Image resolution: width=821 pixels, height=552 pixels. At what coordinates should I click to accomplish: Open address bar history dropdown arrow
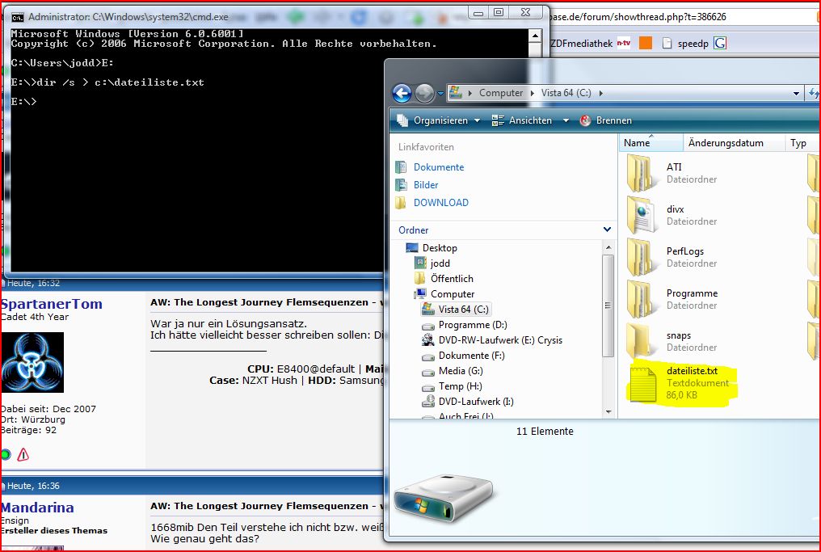(796, 93)
